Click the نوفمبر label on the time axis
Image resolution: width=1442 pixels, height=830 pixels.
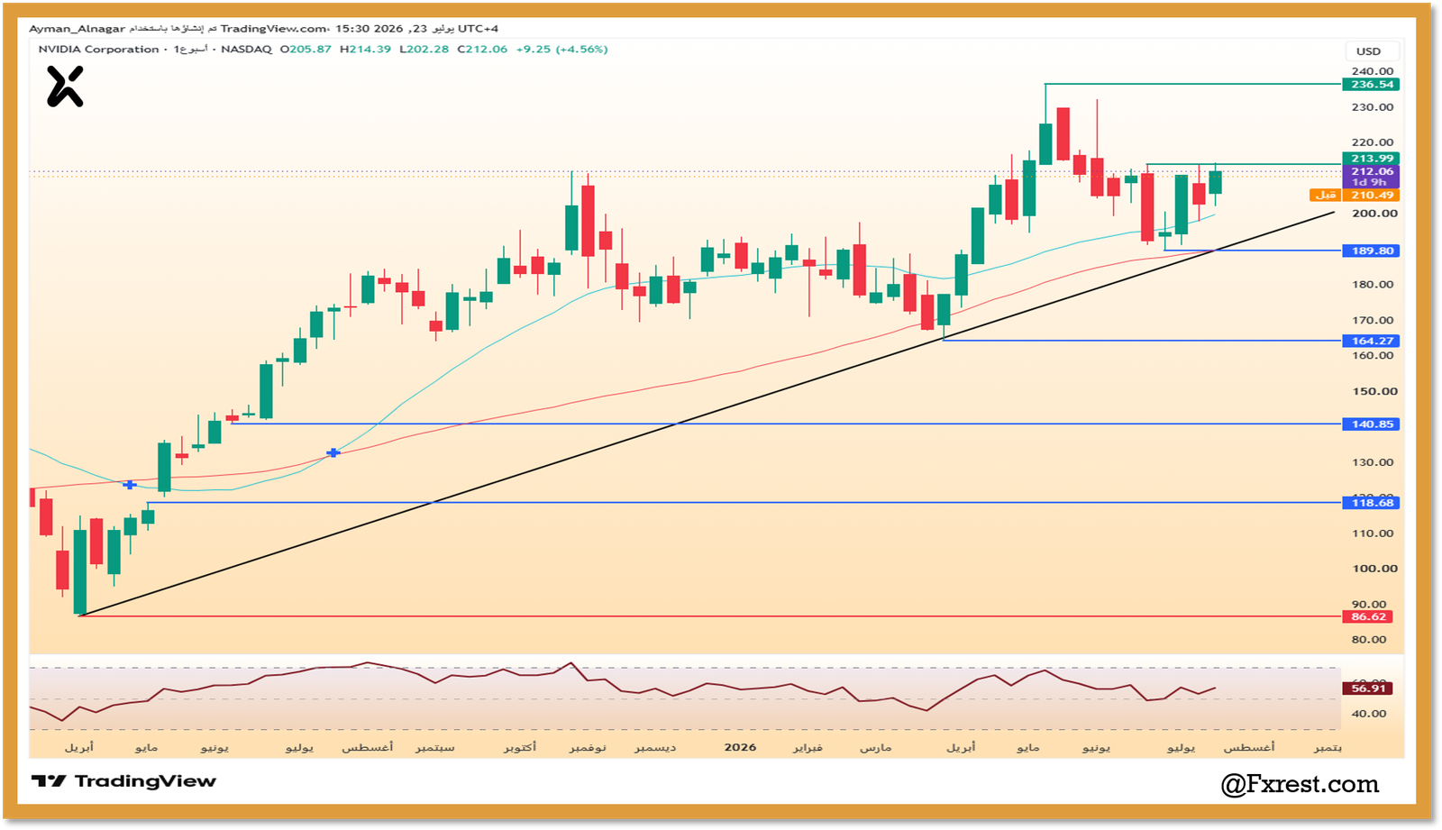[588, 748]
